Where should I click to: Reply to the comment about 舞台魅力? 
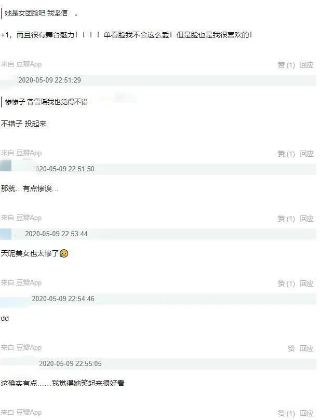(306, 65)
